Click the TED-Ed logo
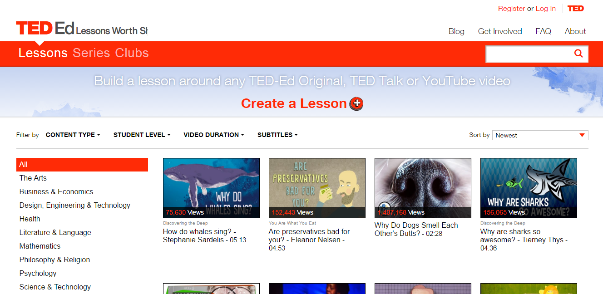Image resolution: width=603 pixels, height=294 pixels. pos(45,29)
